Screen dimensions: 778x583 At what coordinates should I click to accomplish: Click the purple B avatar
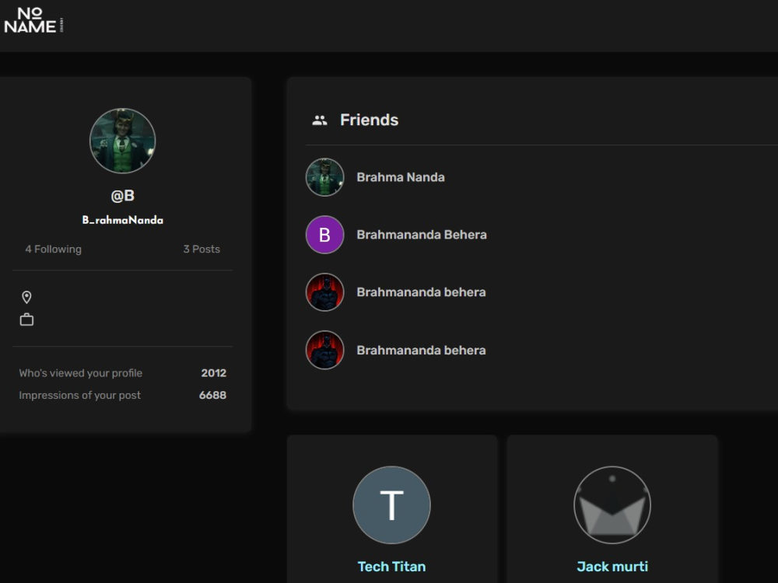324,235
